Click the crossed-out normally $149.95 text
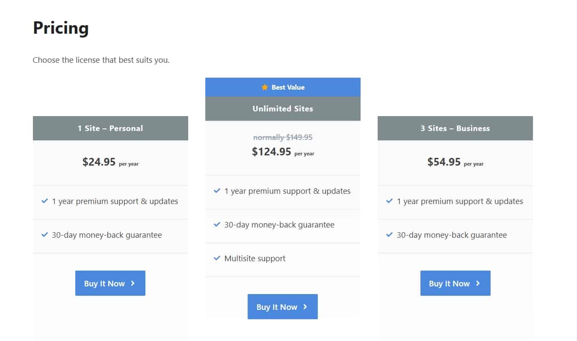 click(x=283, y=137)
